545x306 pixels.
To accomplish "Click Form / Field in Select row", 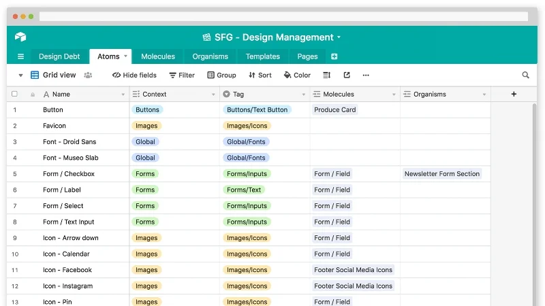I will [332, 206].
